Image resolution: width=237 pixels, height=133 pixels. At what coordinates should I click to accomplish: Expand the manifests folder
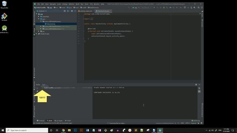tap(39, 16)
